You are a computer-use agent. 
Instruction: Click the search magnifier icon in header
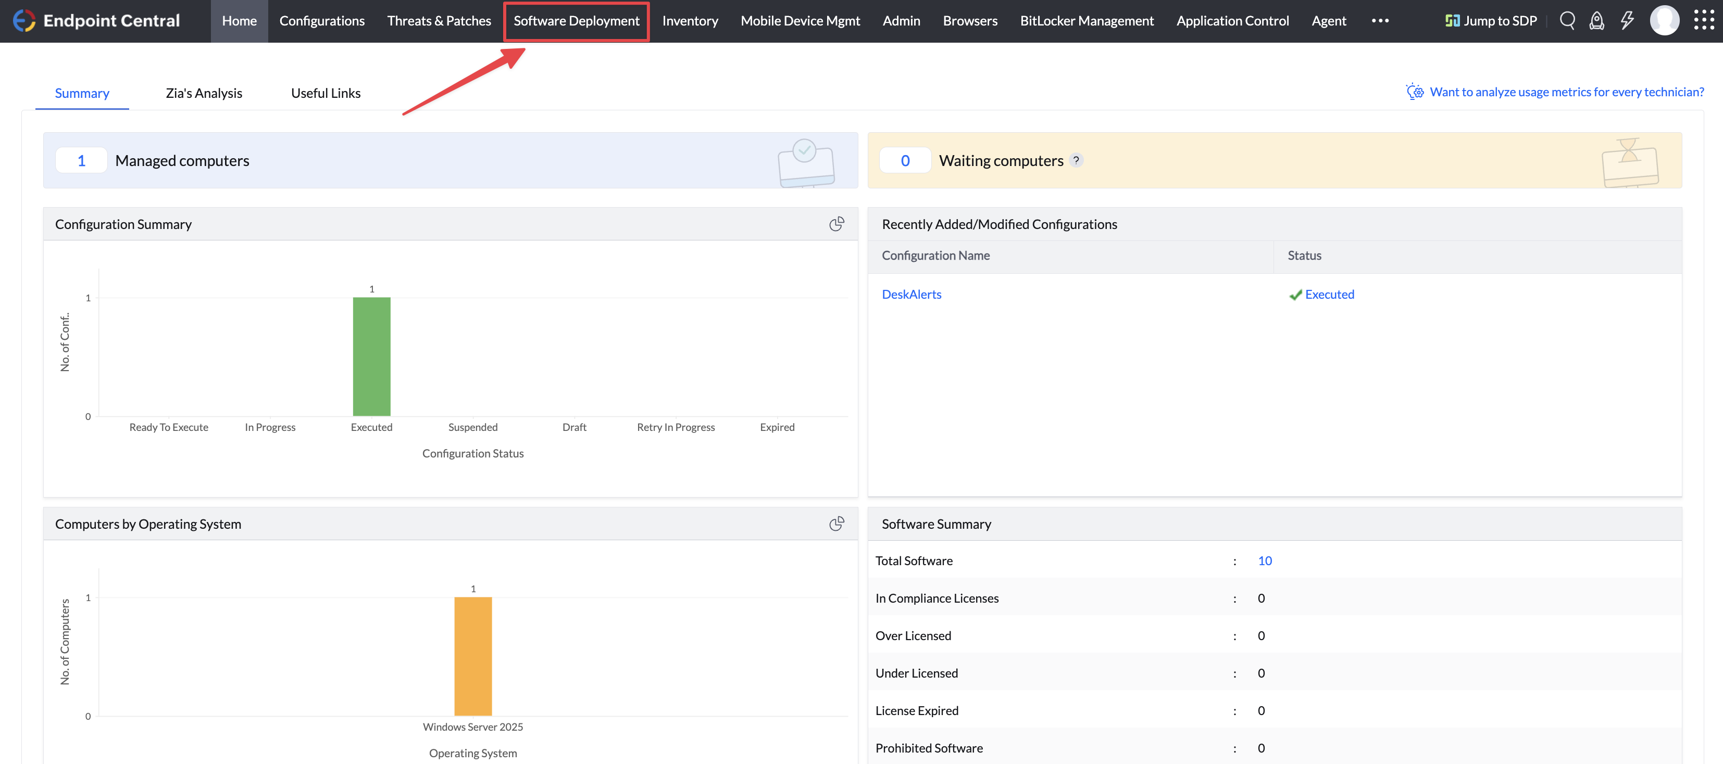(x=1567, y=21)
